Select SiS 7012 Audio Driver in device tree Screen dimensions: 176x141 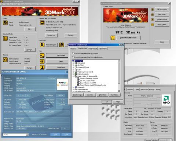(87, 81)
